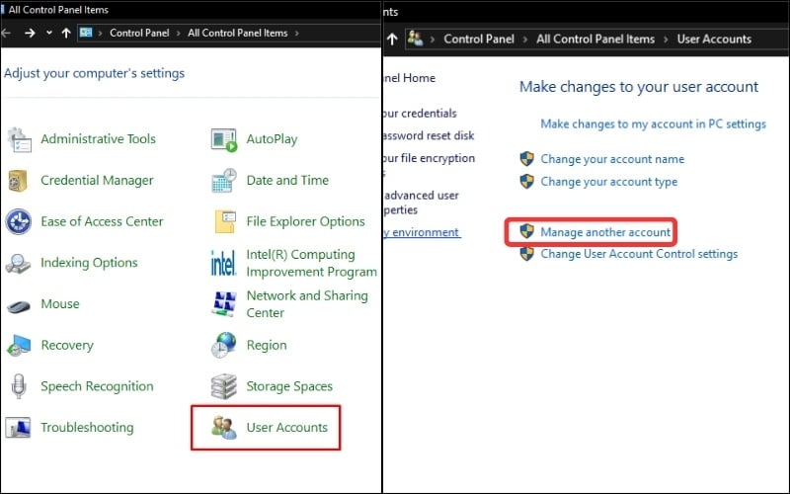Click Change your account type link
The height and width of the screenshot is (494, 790).
pos(608,182)
